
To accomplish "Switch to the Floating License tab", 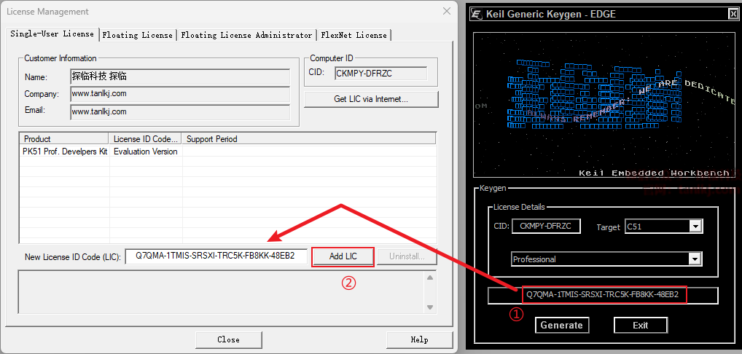I will pos(137,35).
